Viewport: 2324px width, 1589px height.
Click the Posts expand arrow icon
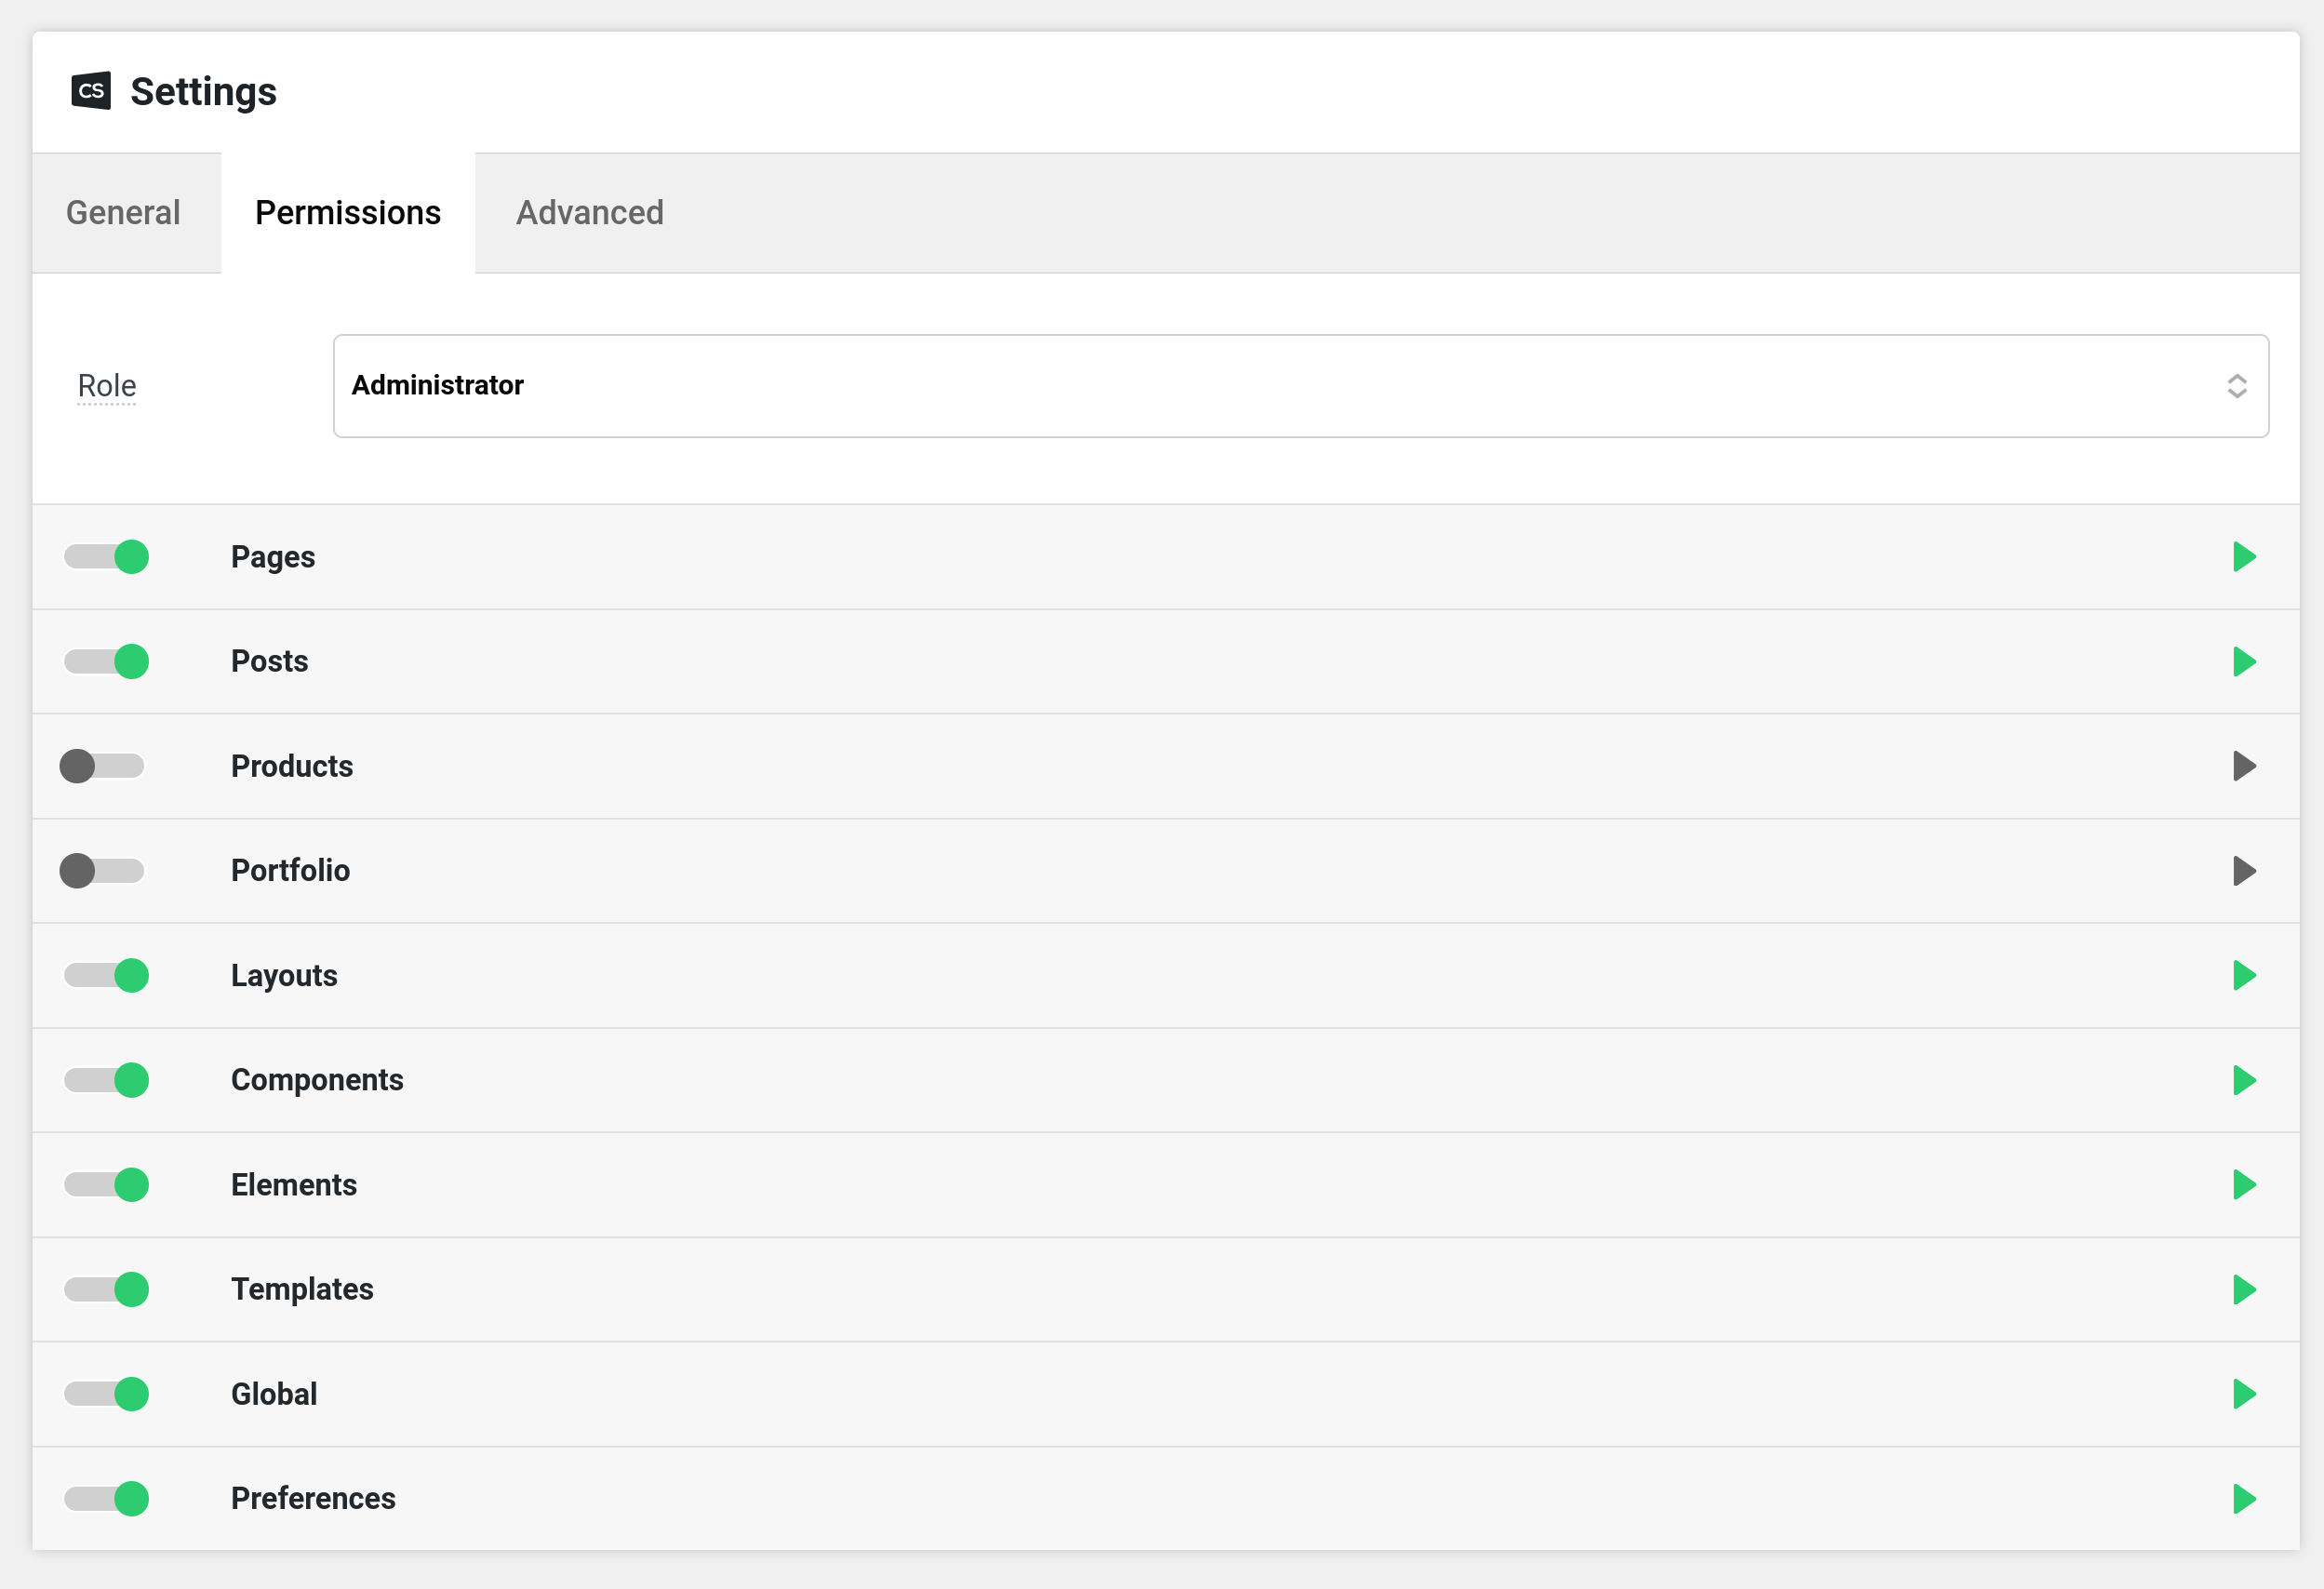pos(2243,661)
